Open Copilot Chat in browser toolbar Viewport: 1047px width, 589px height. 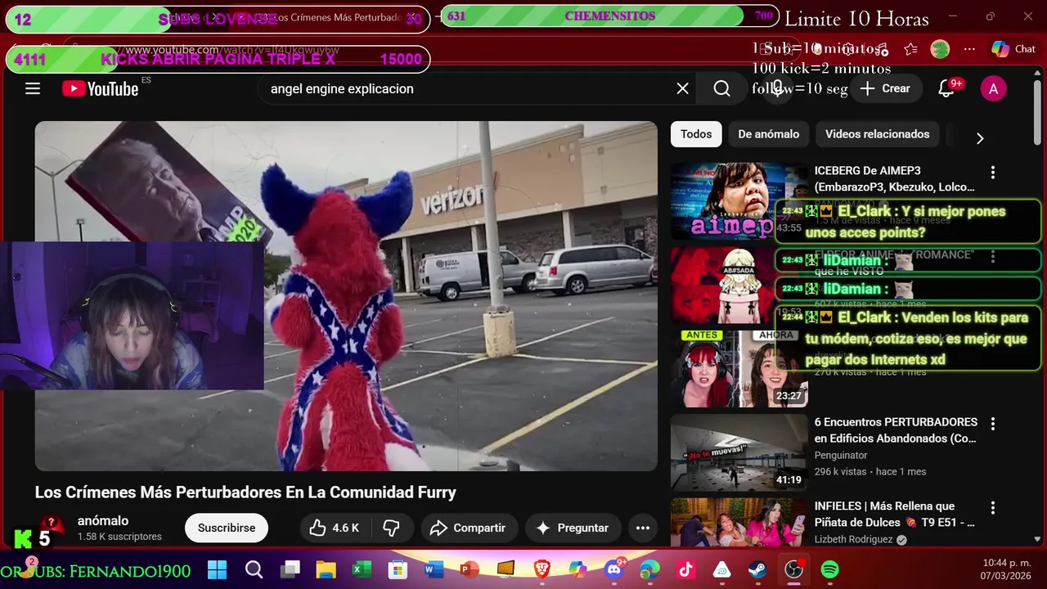1013,49
